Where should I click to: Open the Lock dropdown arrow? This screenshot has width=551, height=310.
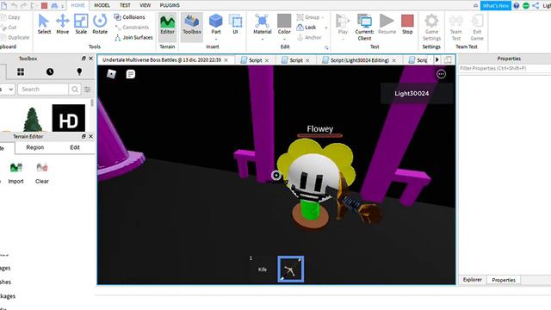pyautogui.click(x=326, y=28)
